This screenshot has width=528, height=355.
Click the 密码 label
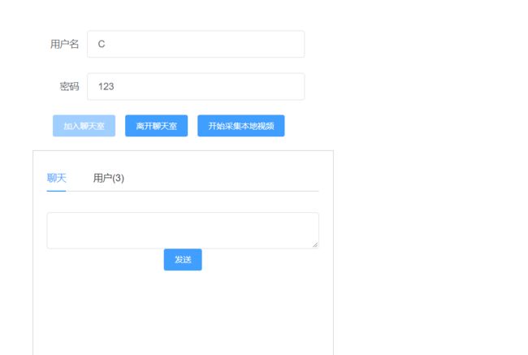point(69,87)
